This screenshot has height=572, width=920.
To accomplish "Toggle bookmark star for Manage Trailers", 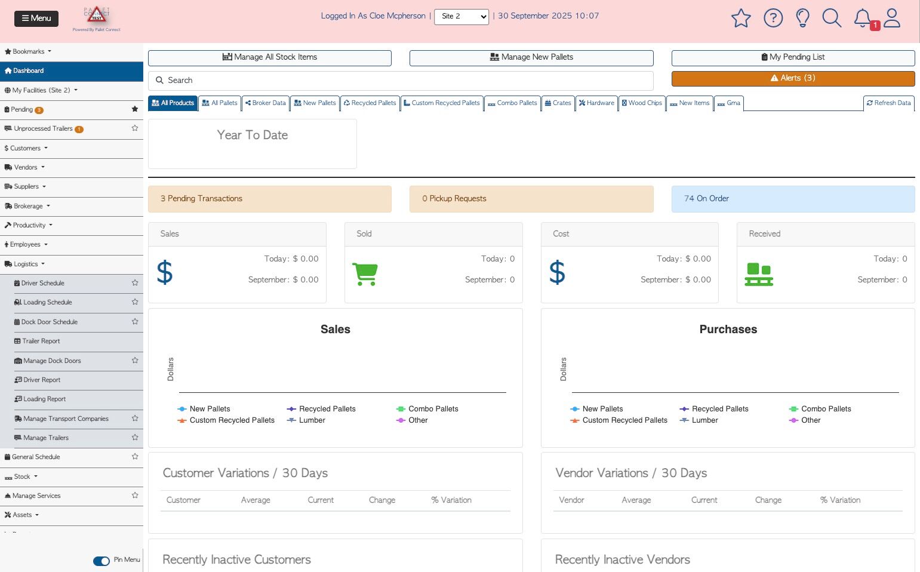I will coord(135,438).
